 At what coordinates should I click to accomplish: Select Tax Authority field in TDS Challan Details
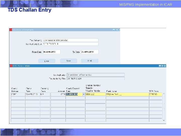tap(96, 75)
